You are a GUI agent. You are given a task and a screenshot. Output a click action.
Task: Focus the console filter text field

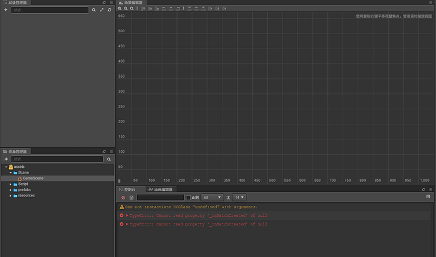[x=160, y=197]
